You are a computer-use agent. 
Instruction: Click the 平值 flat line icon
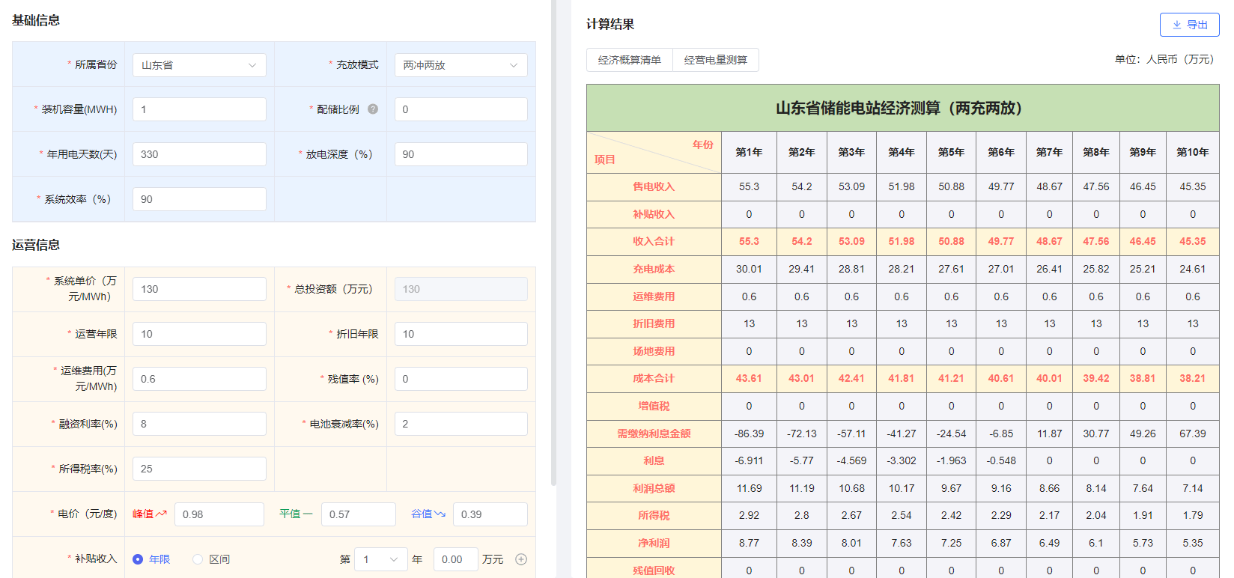(x=308, y=514)
